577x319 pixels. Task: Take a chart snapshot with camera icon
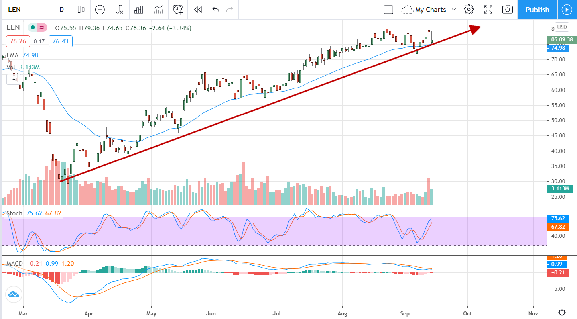pos(507,10)
